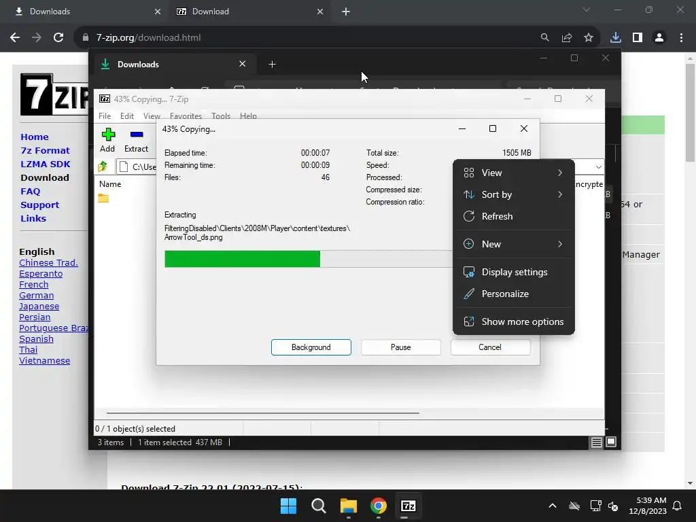Expand the View submenu in context menu
Screen dimensions: 696x522
(514, 173)
